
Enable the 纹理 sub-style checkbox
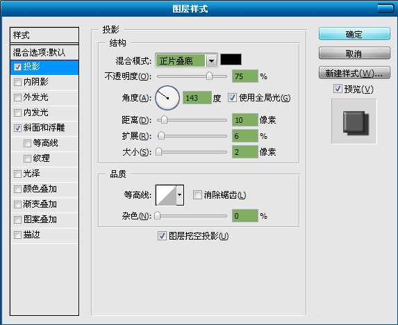click(x=27, y=158)
